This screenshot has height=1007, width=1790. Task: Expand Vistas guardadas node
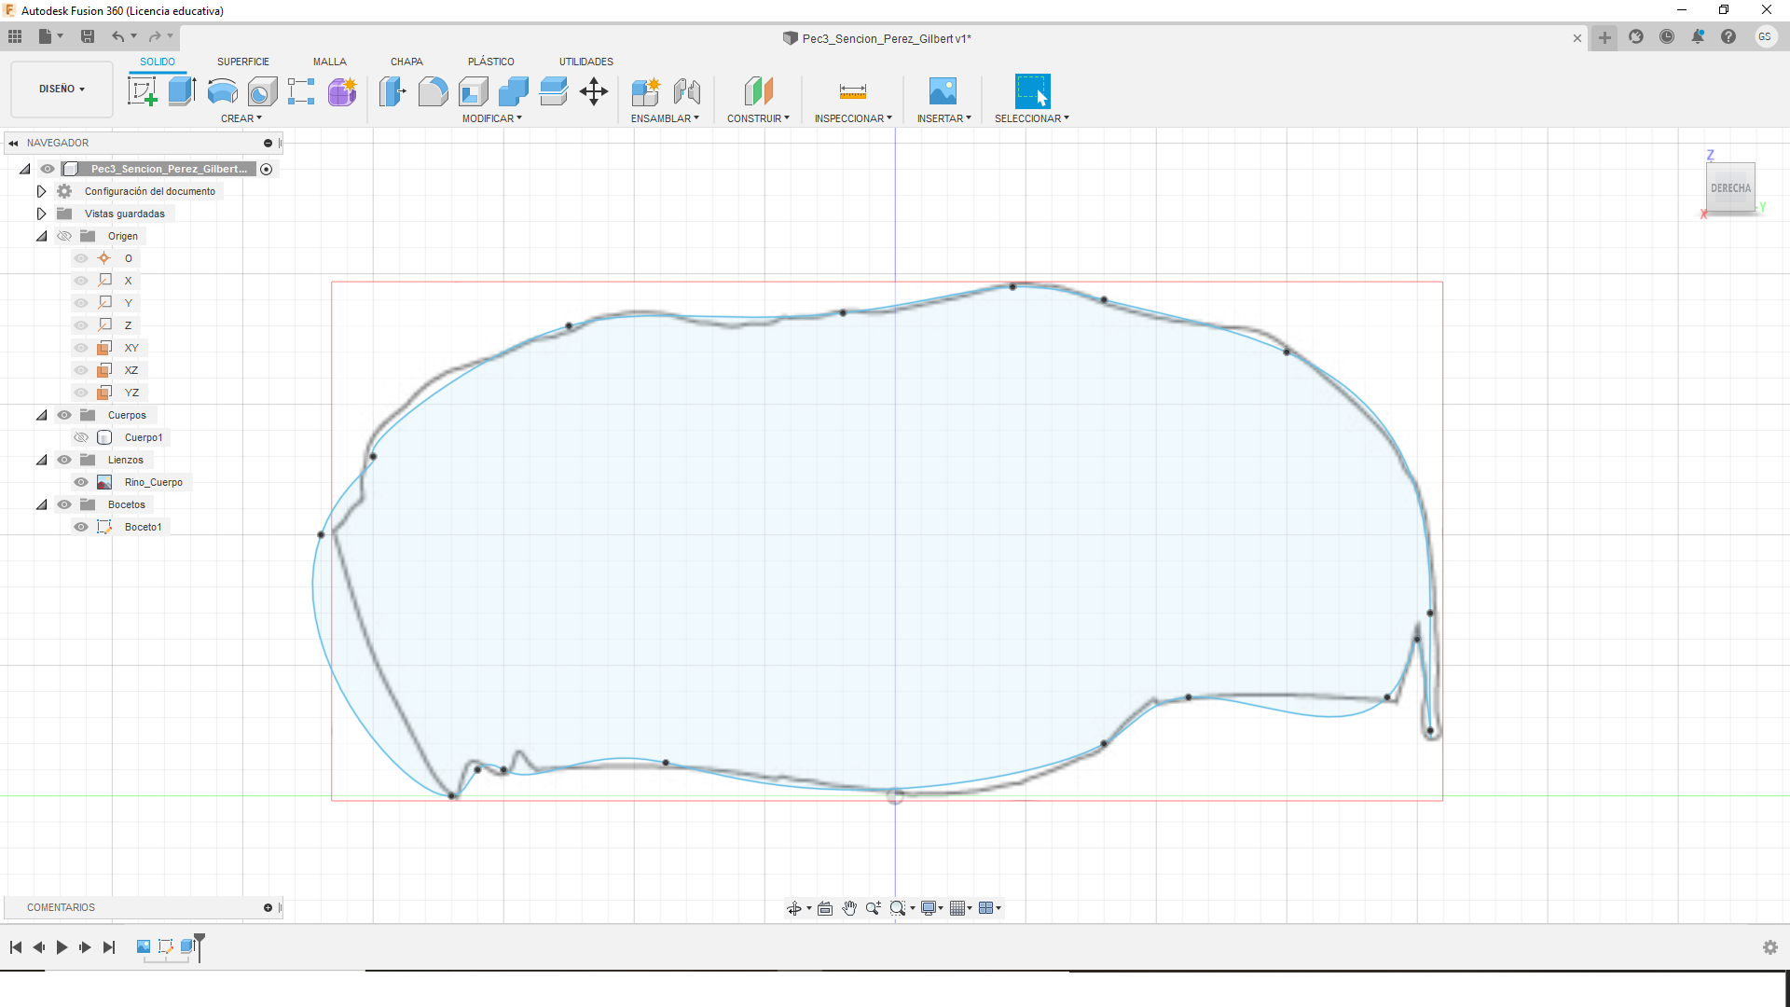coord(41,214)
